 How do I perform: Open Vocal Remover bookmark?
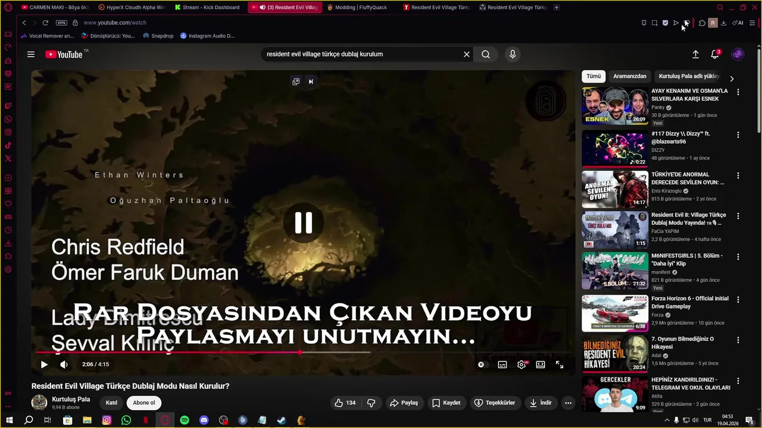(47, 36)
